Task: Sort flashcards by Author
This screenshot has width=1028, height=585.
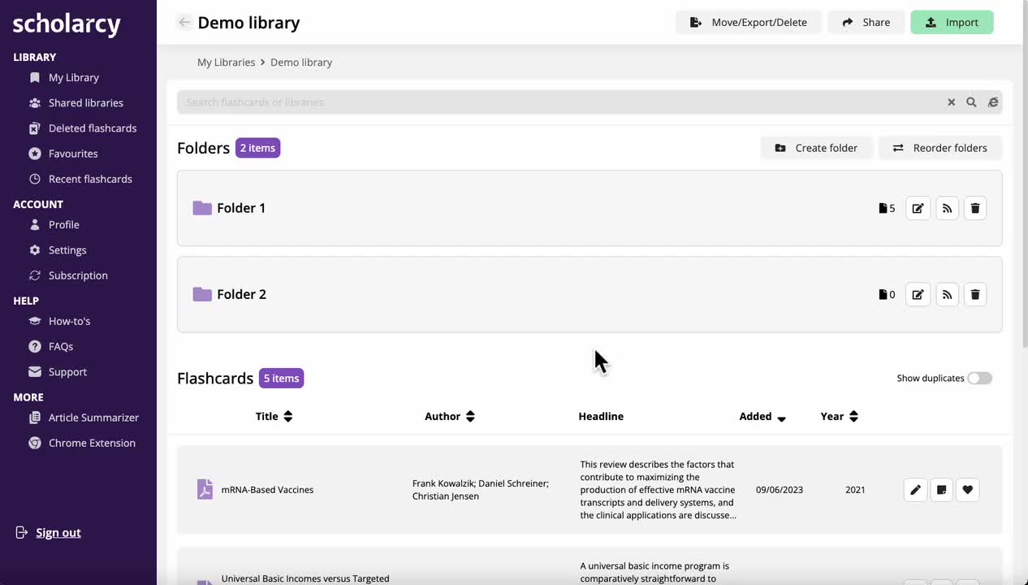Action: 450,416
